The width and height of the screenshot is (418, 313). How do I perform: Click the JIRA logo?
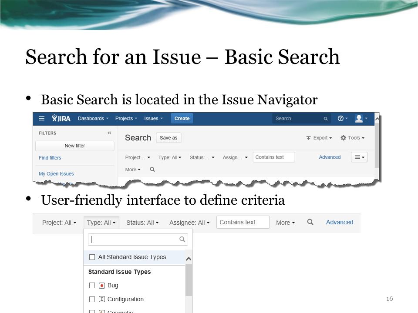pyautogui.click(x=61, y=118)
